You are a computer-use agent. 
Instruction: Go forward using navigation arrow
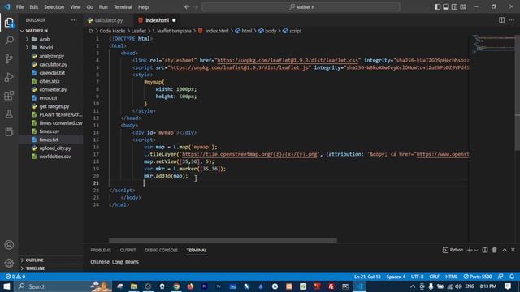[x=196, y=7]
